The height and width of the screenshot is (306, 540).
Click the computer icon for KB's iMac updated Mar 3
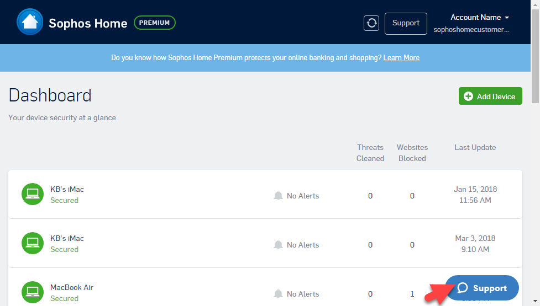tap(33, 243)
